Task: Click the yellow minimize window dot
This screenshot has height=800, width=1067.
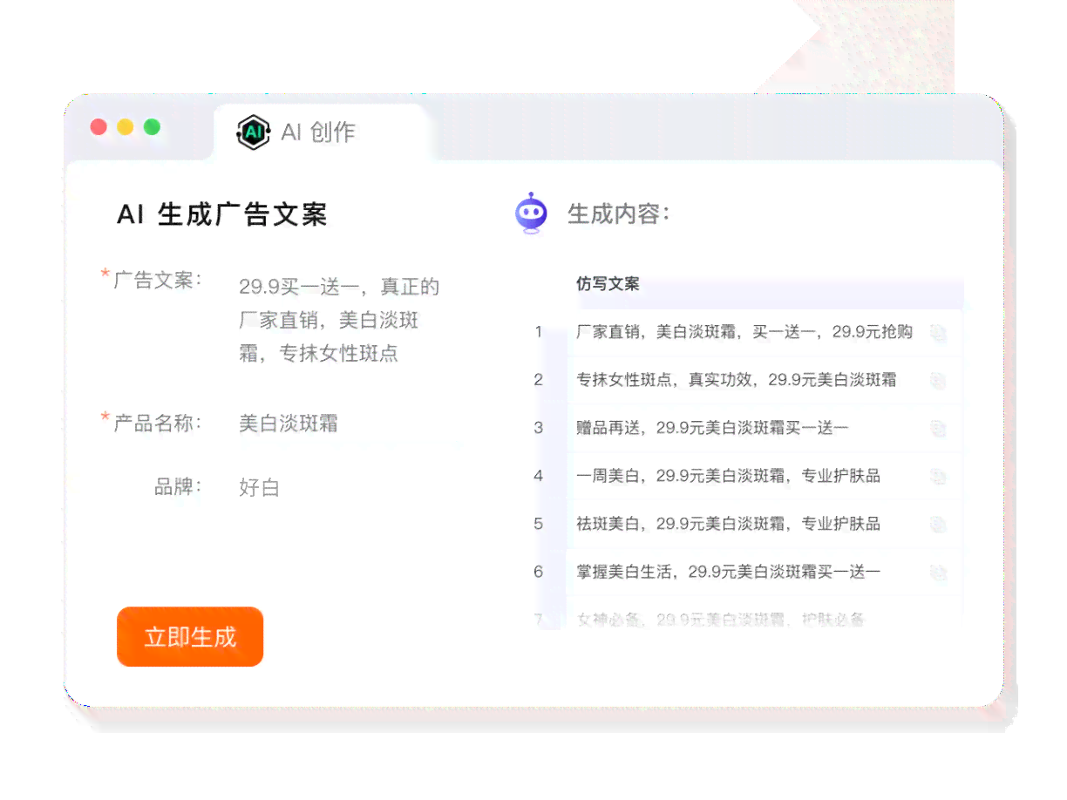Action: click(125, 127)
